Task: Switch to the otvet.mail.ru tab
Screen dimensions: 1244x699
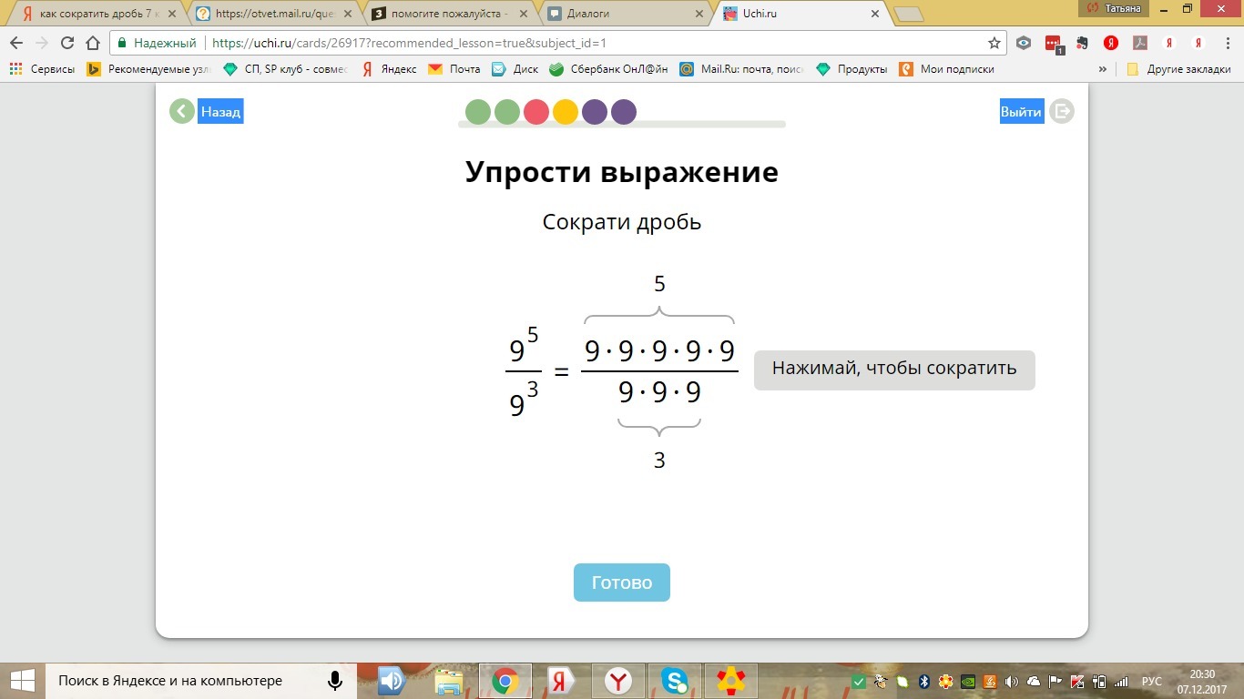Action: click(x=274, y=15)
